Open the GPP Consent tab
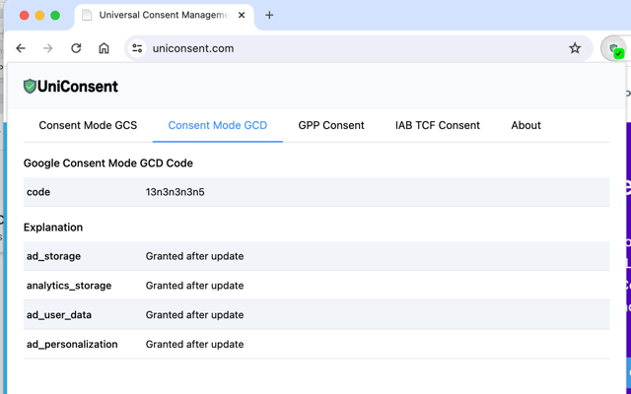 (x=331, y=125)
